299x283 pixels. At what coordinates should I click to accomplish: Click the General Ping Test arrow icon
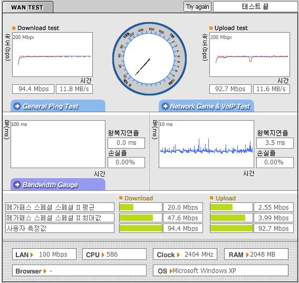[x=17, y=106]
